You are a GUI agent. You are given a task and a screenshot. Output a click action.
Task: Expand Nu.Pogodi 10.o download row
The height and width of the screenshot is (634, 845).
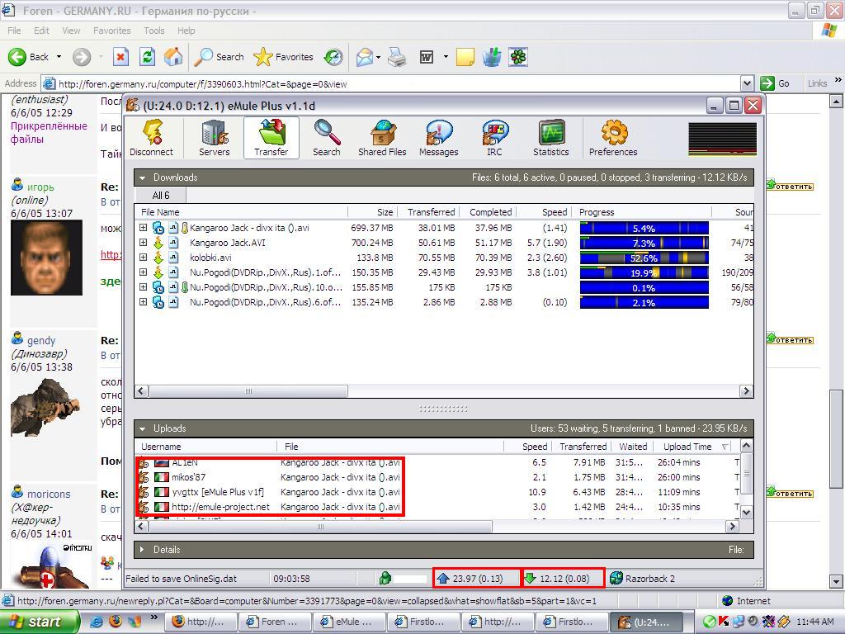143,287
